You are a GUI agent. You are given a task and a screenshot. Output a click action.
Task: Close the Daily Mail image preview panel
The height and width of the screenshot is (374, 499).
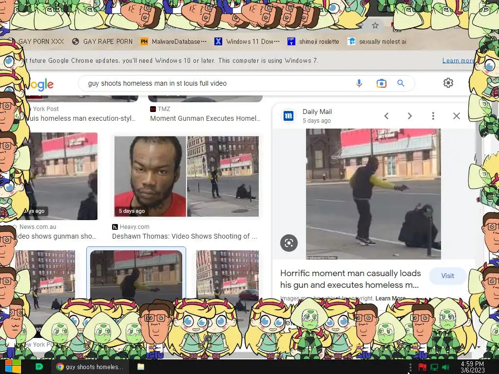pos(457,116)
